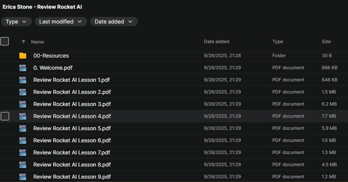Click the sort arrow beside Name header
Image resolution: width=348 pixels, height=182 pixels.
click(24, 42)
